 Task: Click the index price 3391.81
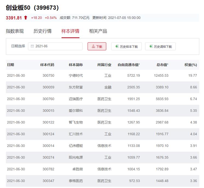[x=14, y=18]
